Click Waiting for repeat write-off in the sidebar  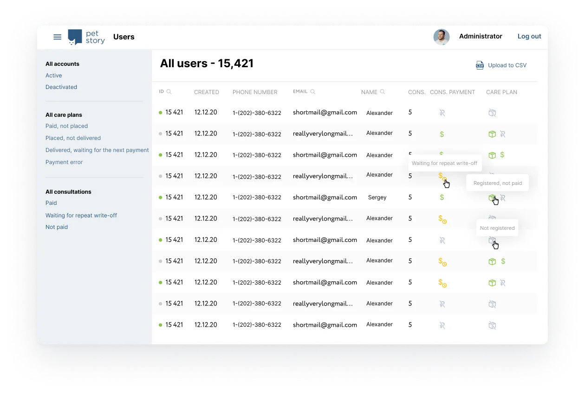[81, 215]
